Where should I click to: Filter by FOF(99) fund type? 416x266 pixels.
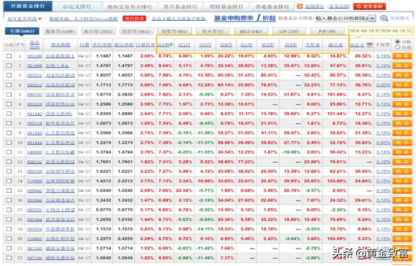click(327, 31)
